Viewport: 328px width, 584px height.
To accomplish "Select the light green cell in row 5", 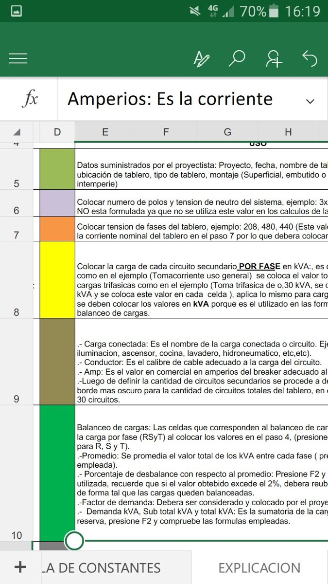I will (x=57, y=169).
